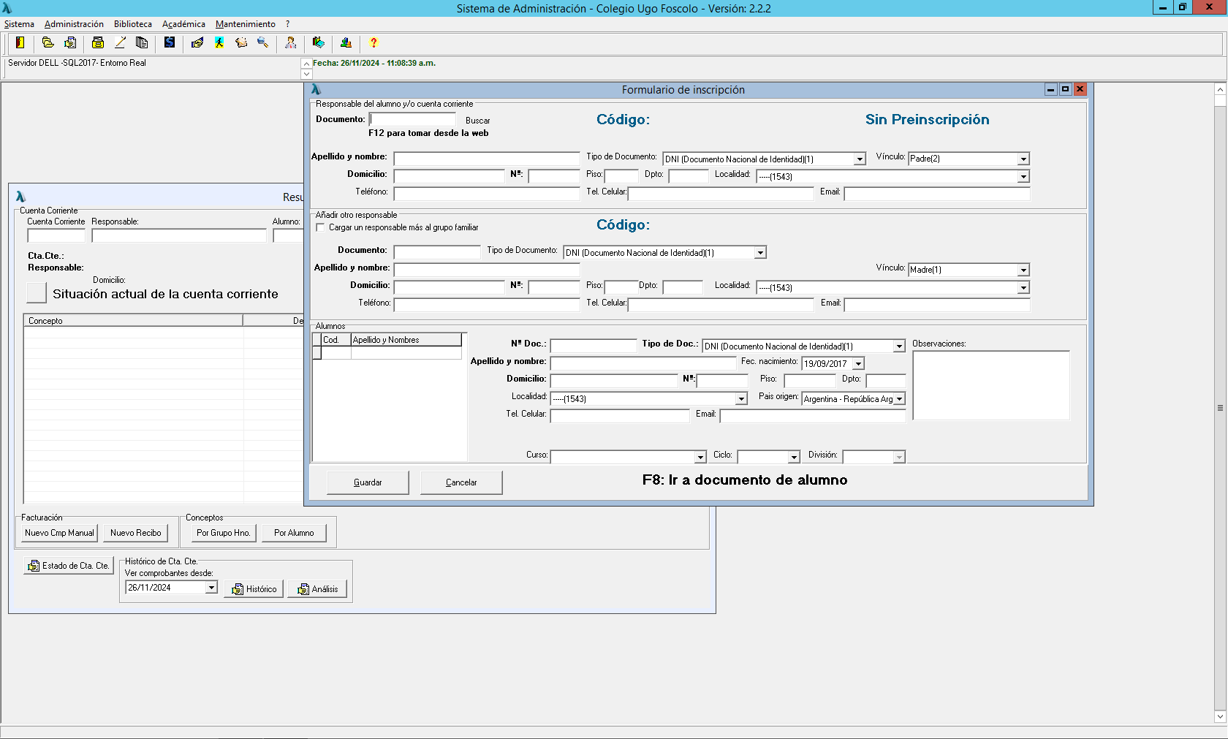The width and height of the screenshot is (1228, 739).
Task: Click the Cancelar button
Action: point(461,482)
